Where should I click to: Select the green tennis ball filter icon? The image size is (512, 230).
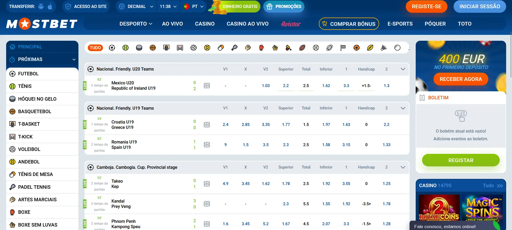click(x=126, y=48)
